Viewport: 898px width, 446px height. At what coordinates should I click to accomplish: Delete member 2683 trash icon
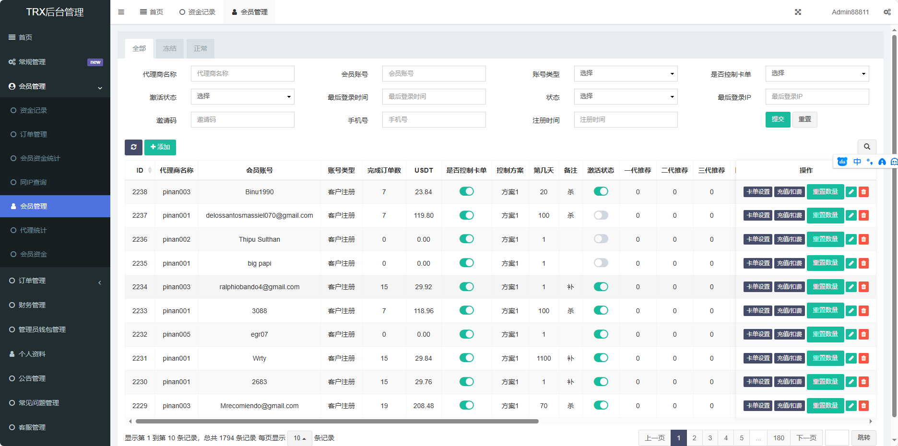(x=863, y=382)
